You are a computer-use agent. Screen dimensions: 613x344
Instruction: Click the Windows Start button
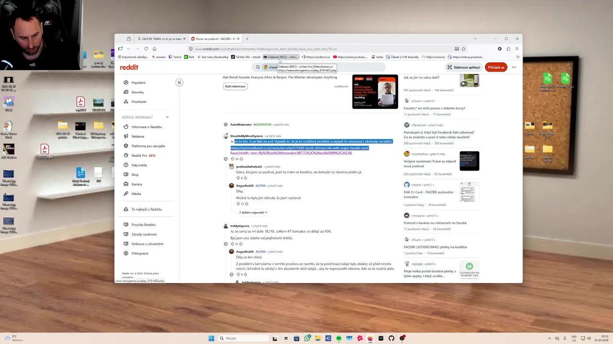(x=211, y=338)
